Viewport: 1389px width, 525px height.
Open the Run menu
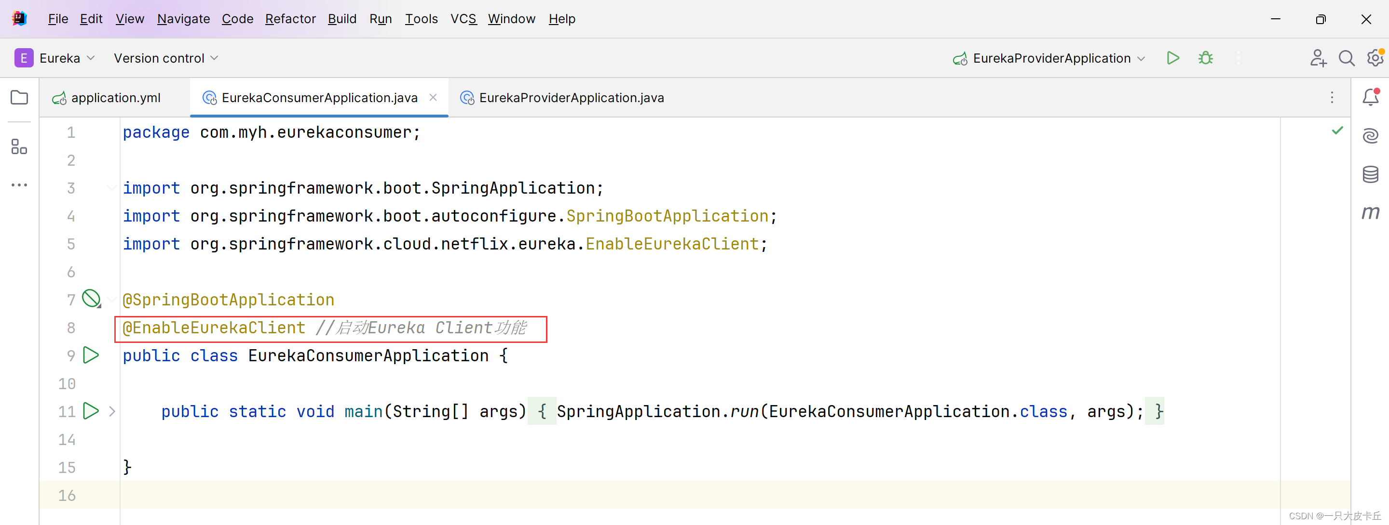tap(380, 19)
